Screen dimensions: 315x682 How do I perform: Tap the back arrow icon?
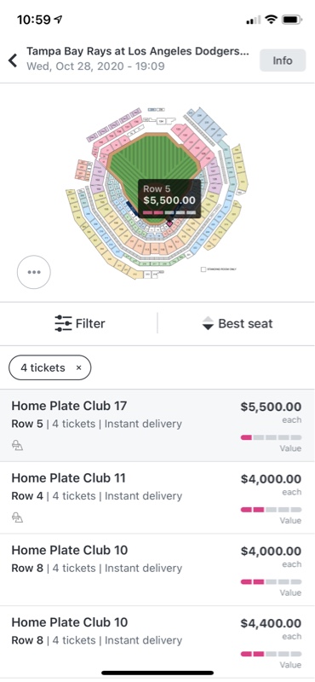[13, 61]
